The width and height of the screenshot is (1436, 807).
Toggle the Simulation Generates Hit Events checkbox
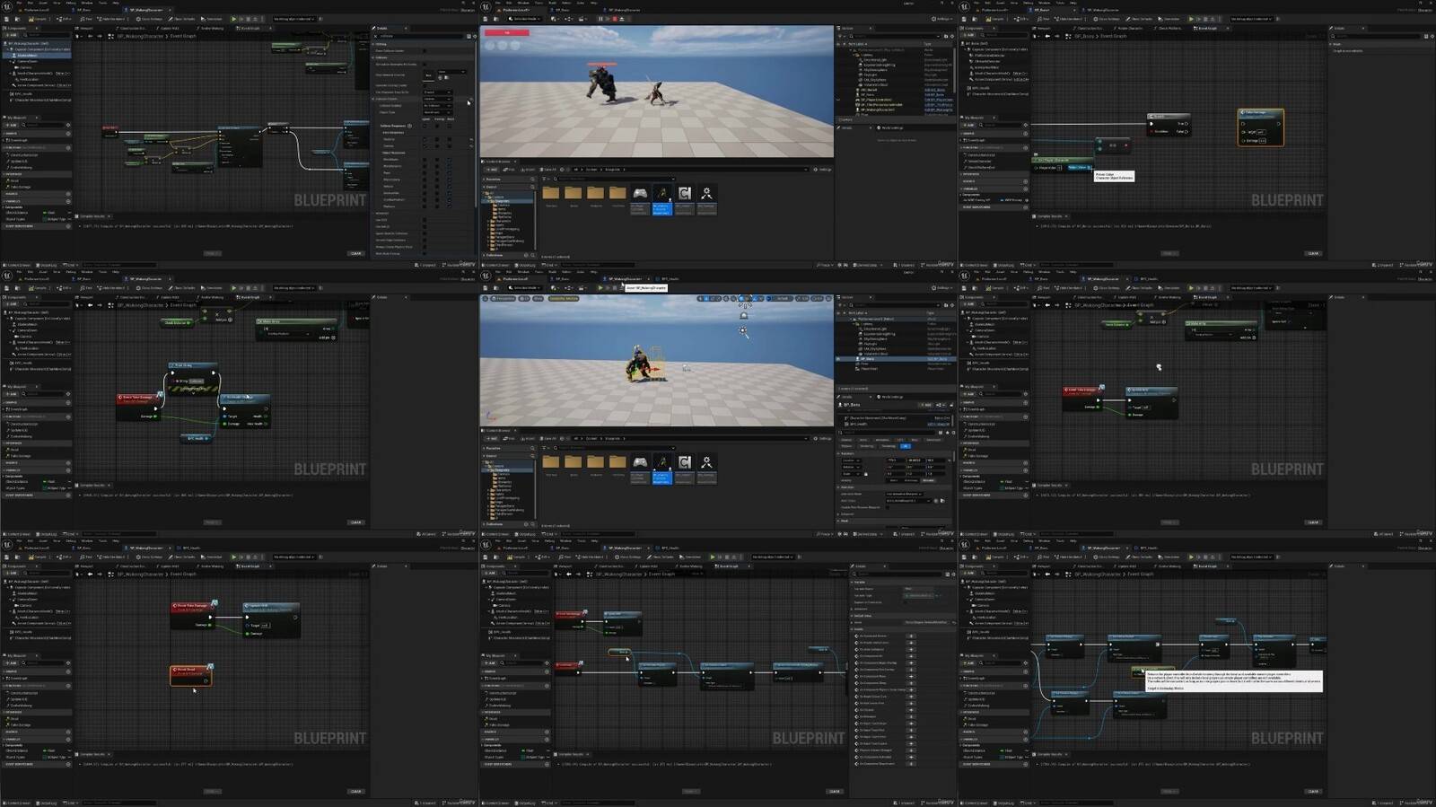coord(425,65)
